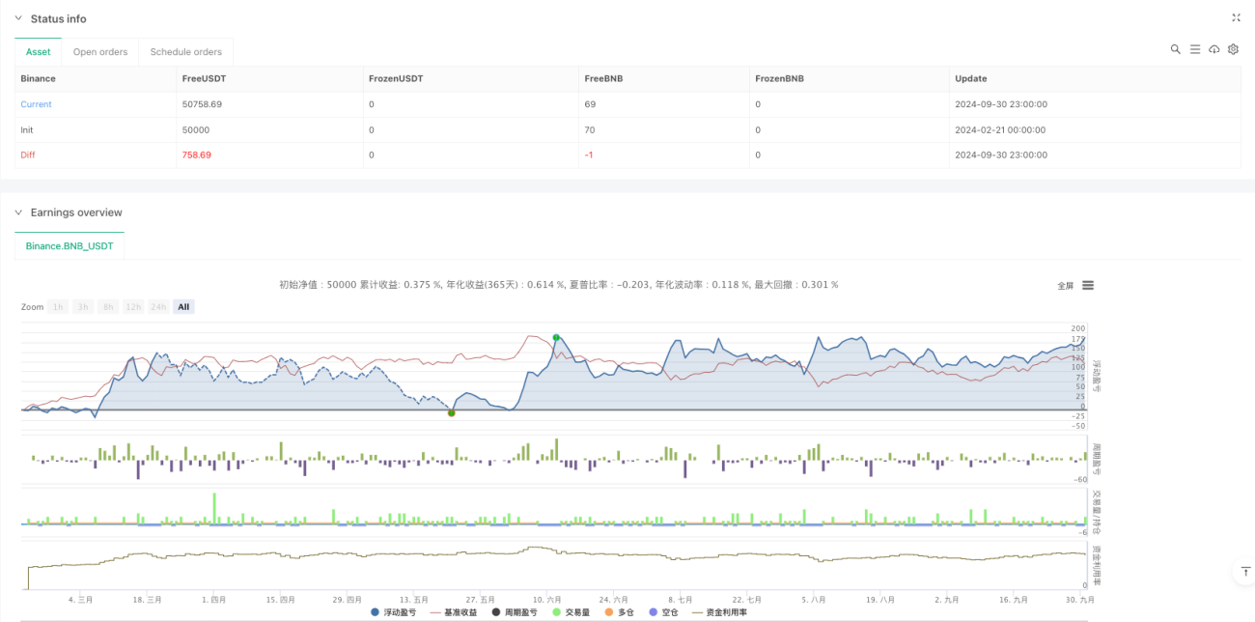Click the green marker dot at chart peak
The image size is (1255, 622).
pos(556,337)
